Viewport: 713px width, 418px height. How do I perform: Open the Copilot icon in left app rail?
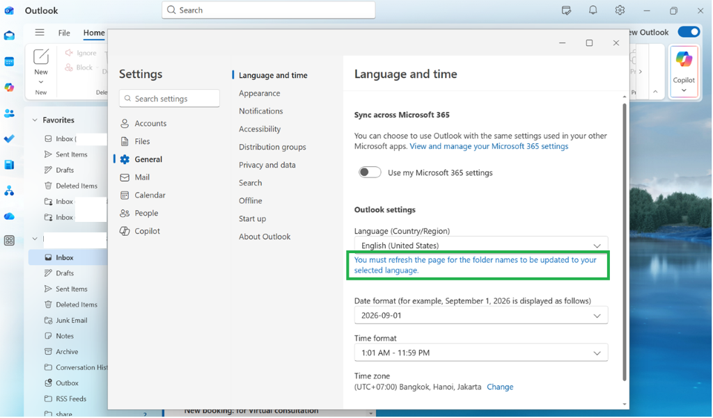click(x=9, y=87)
